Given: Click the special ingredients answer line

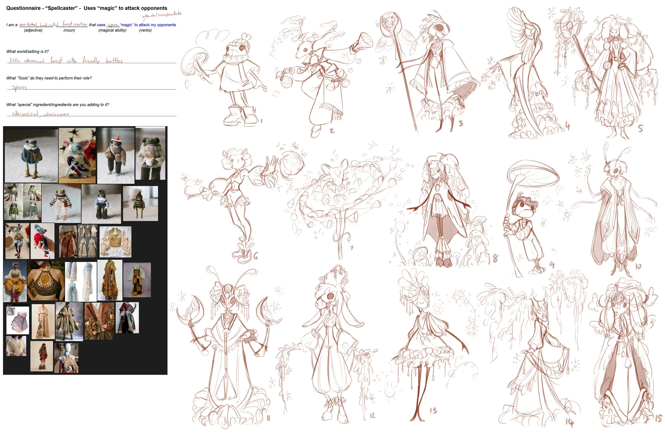Looking at the screenshot, I should point(92,114).
